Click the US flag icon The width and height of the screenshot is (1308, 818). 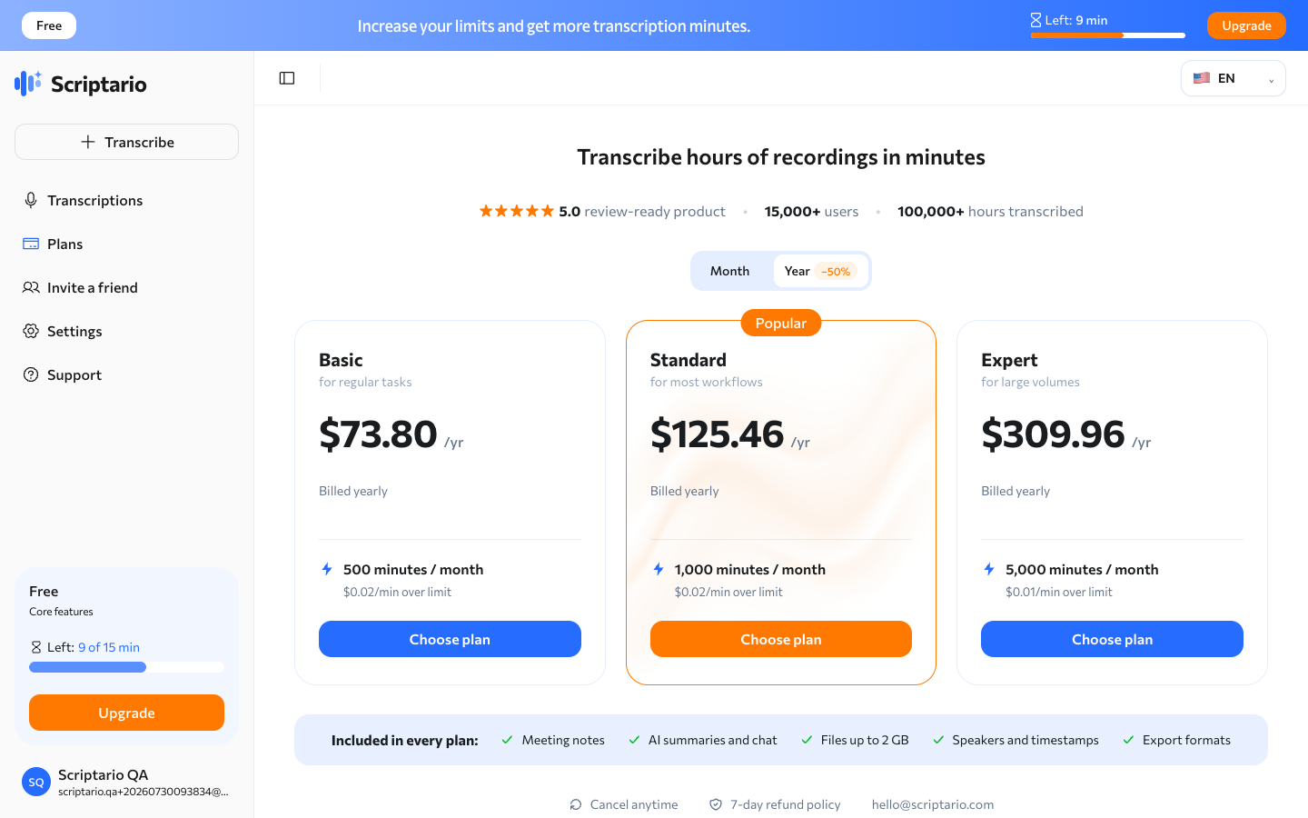1202,78
